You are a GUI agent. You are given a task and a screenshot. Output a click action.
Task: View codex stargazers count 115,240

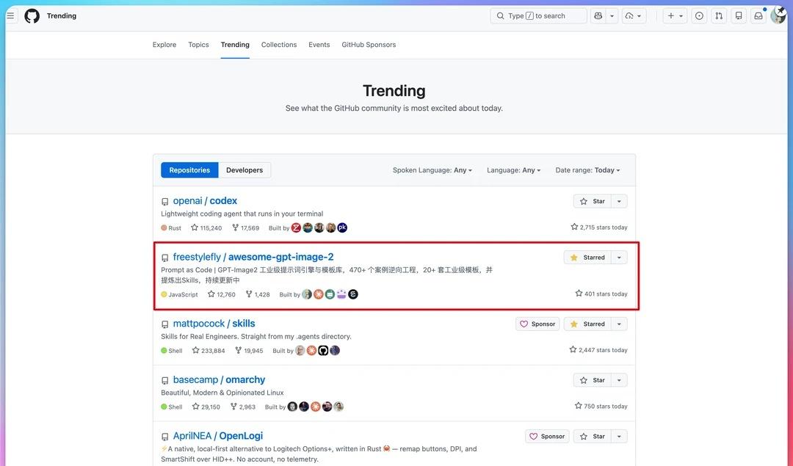[x=206, y=228]
